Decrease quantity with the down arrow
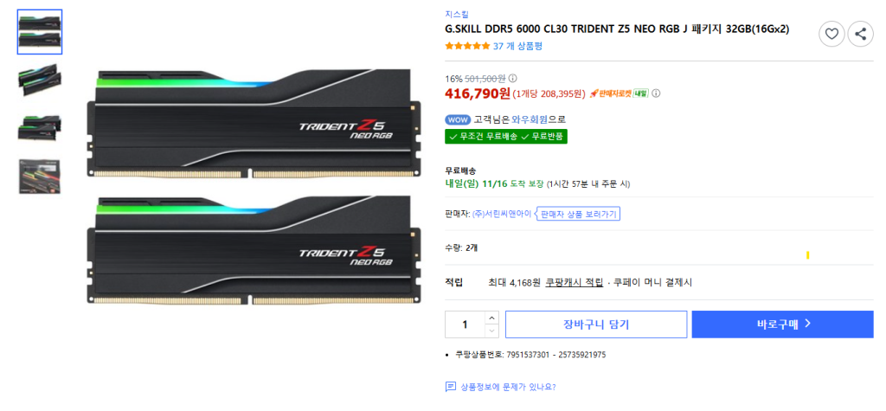886x411 pixels. coord(492,331)
